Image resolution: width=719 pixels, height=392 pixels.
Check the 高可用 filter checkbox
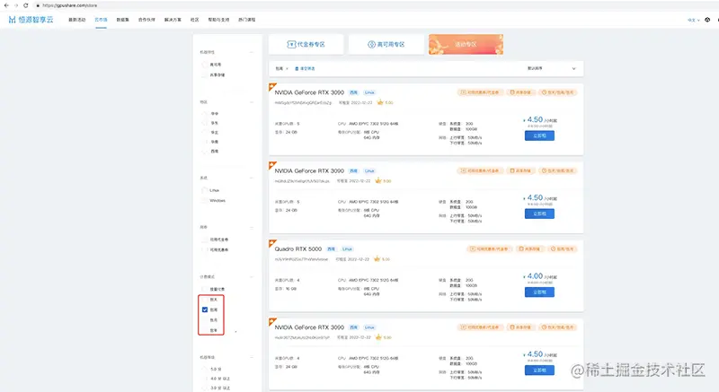pos(205,65)
